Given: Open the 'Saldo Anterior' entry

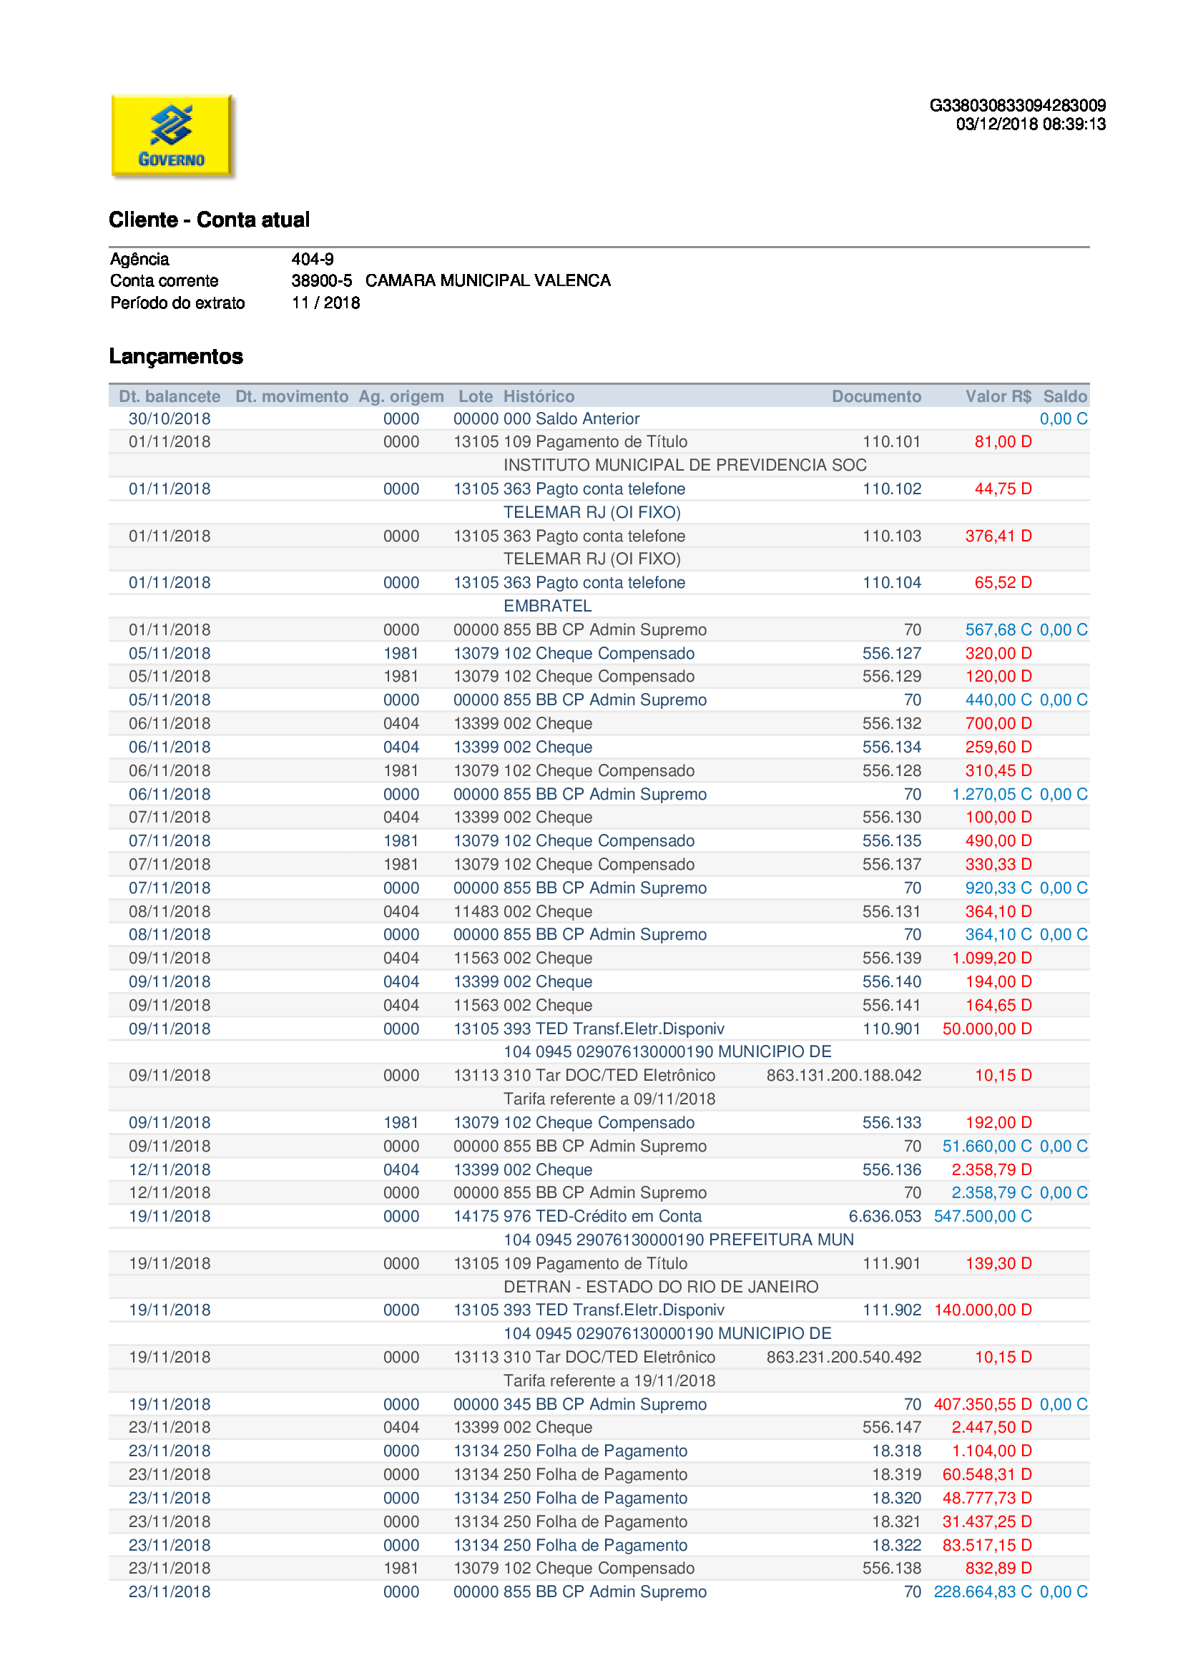Looking at the screenshot, I should 587,419.
